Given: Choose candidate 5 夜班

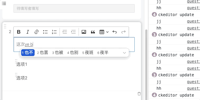Looking at the screenshot, I should (88, 53).
